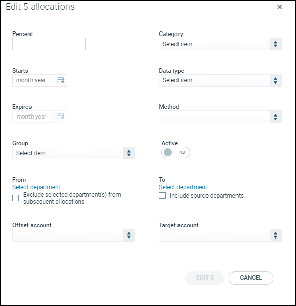Click the Offset account arrow icon

tap(129, 235)
